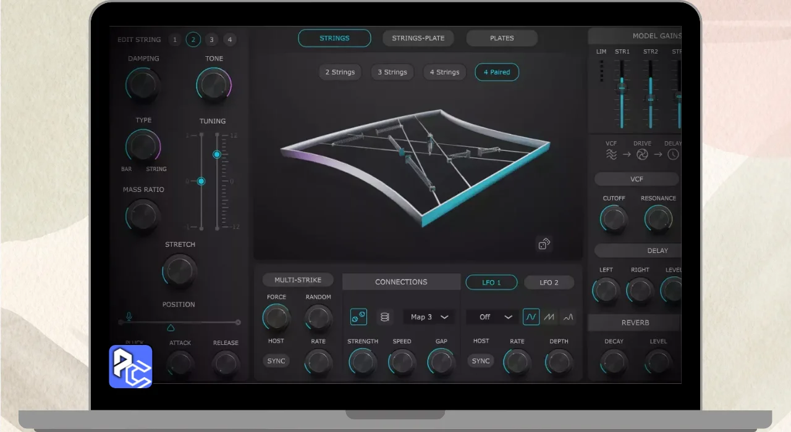Select the sawtooth LFO waveform icon
This screenshot has width=791, height=432.
tap(549, 317)
